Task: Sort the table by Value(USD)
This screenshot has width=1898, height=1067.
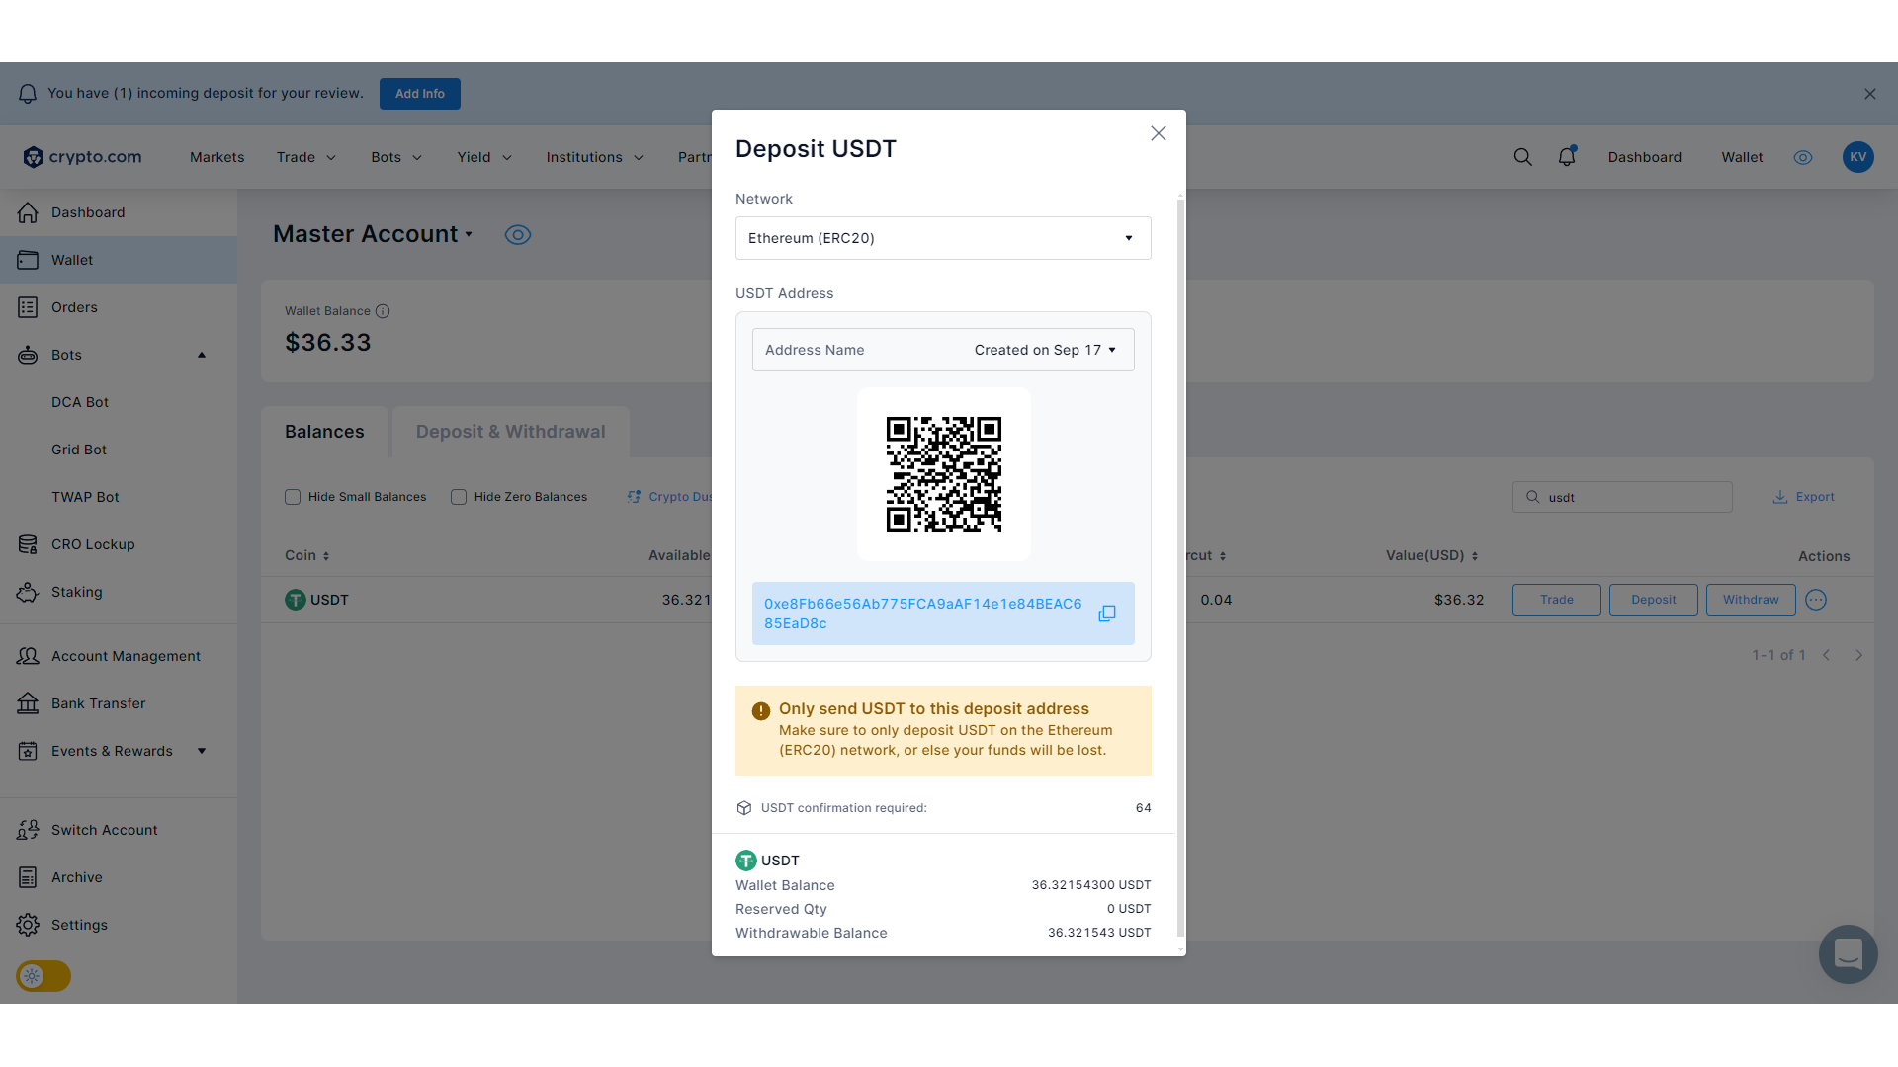Action: pyautogui.click(x=1431, y=556)
